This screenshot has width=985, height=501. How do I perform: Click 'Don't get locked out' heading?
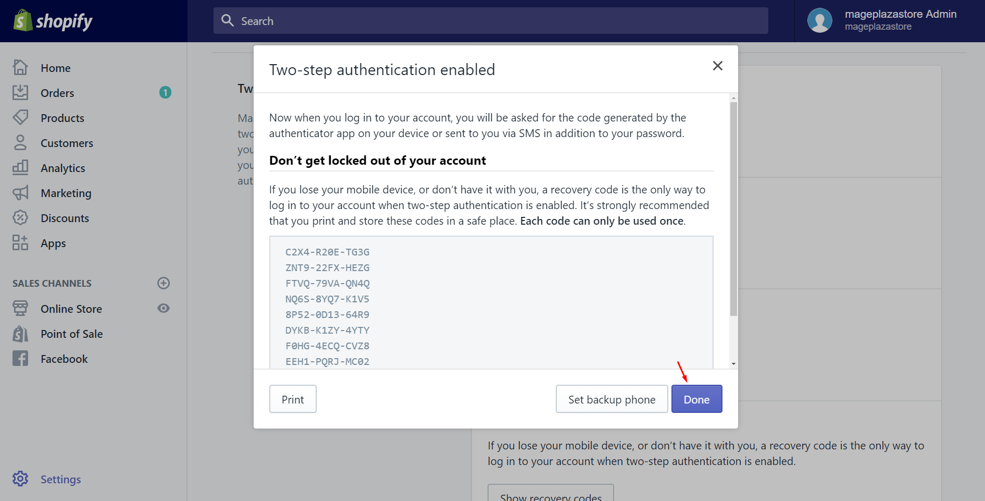[377, 161]
